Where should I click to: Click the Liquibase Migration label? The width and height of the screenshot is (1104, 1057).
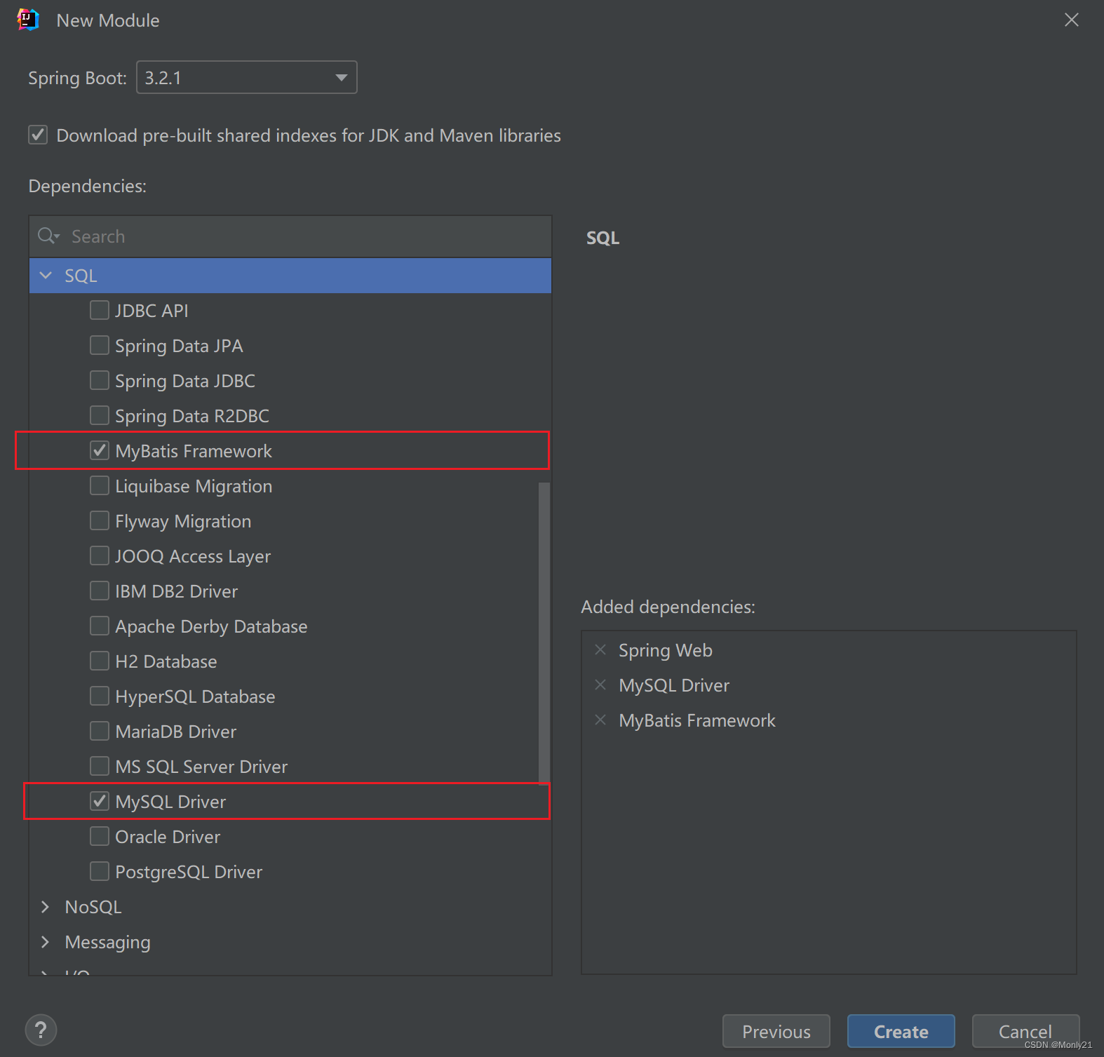[x=194, y=486]
